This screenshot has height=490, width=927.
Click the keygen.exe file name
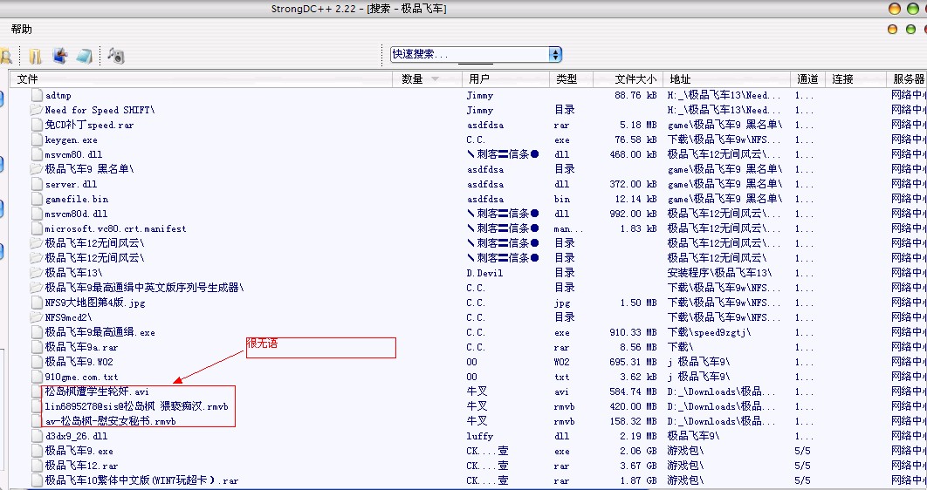[72, 140]
